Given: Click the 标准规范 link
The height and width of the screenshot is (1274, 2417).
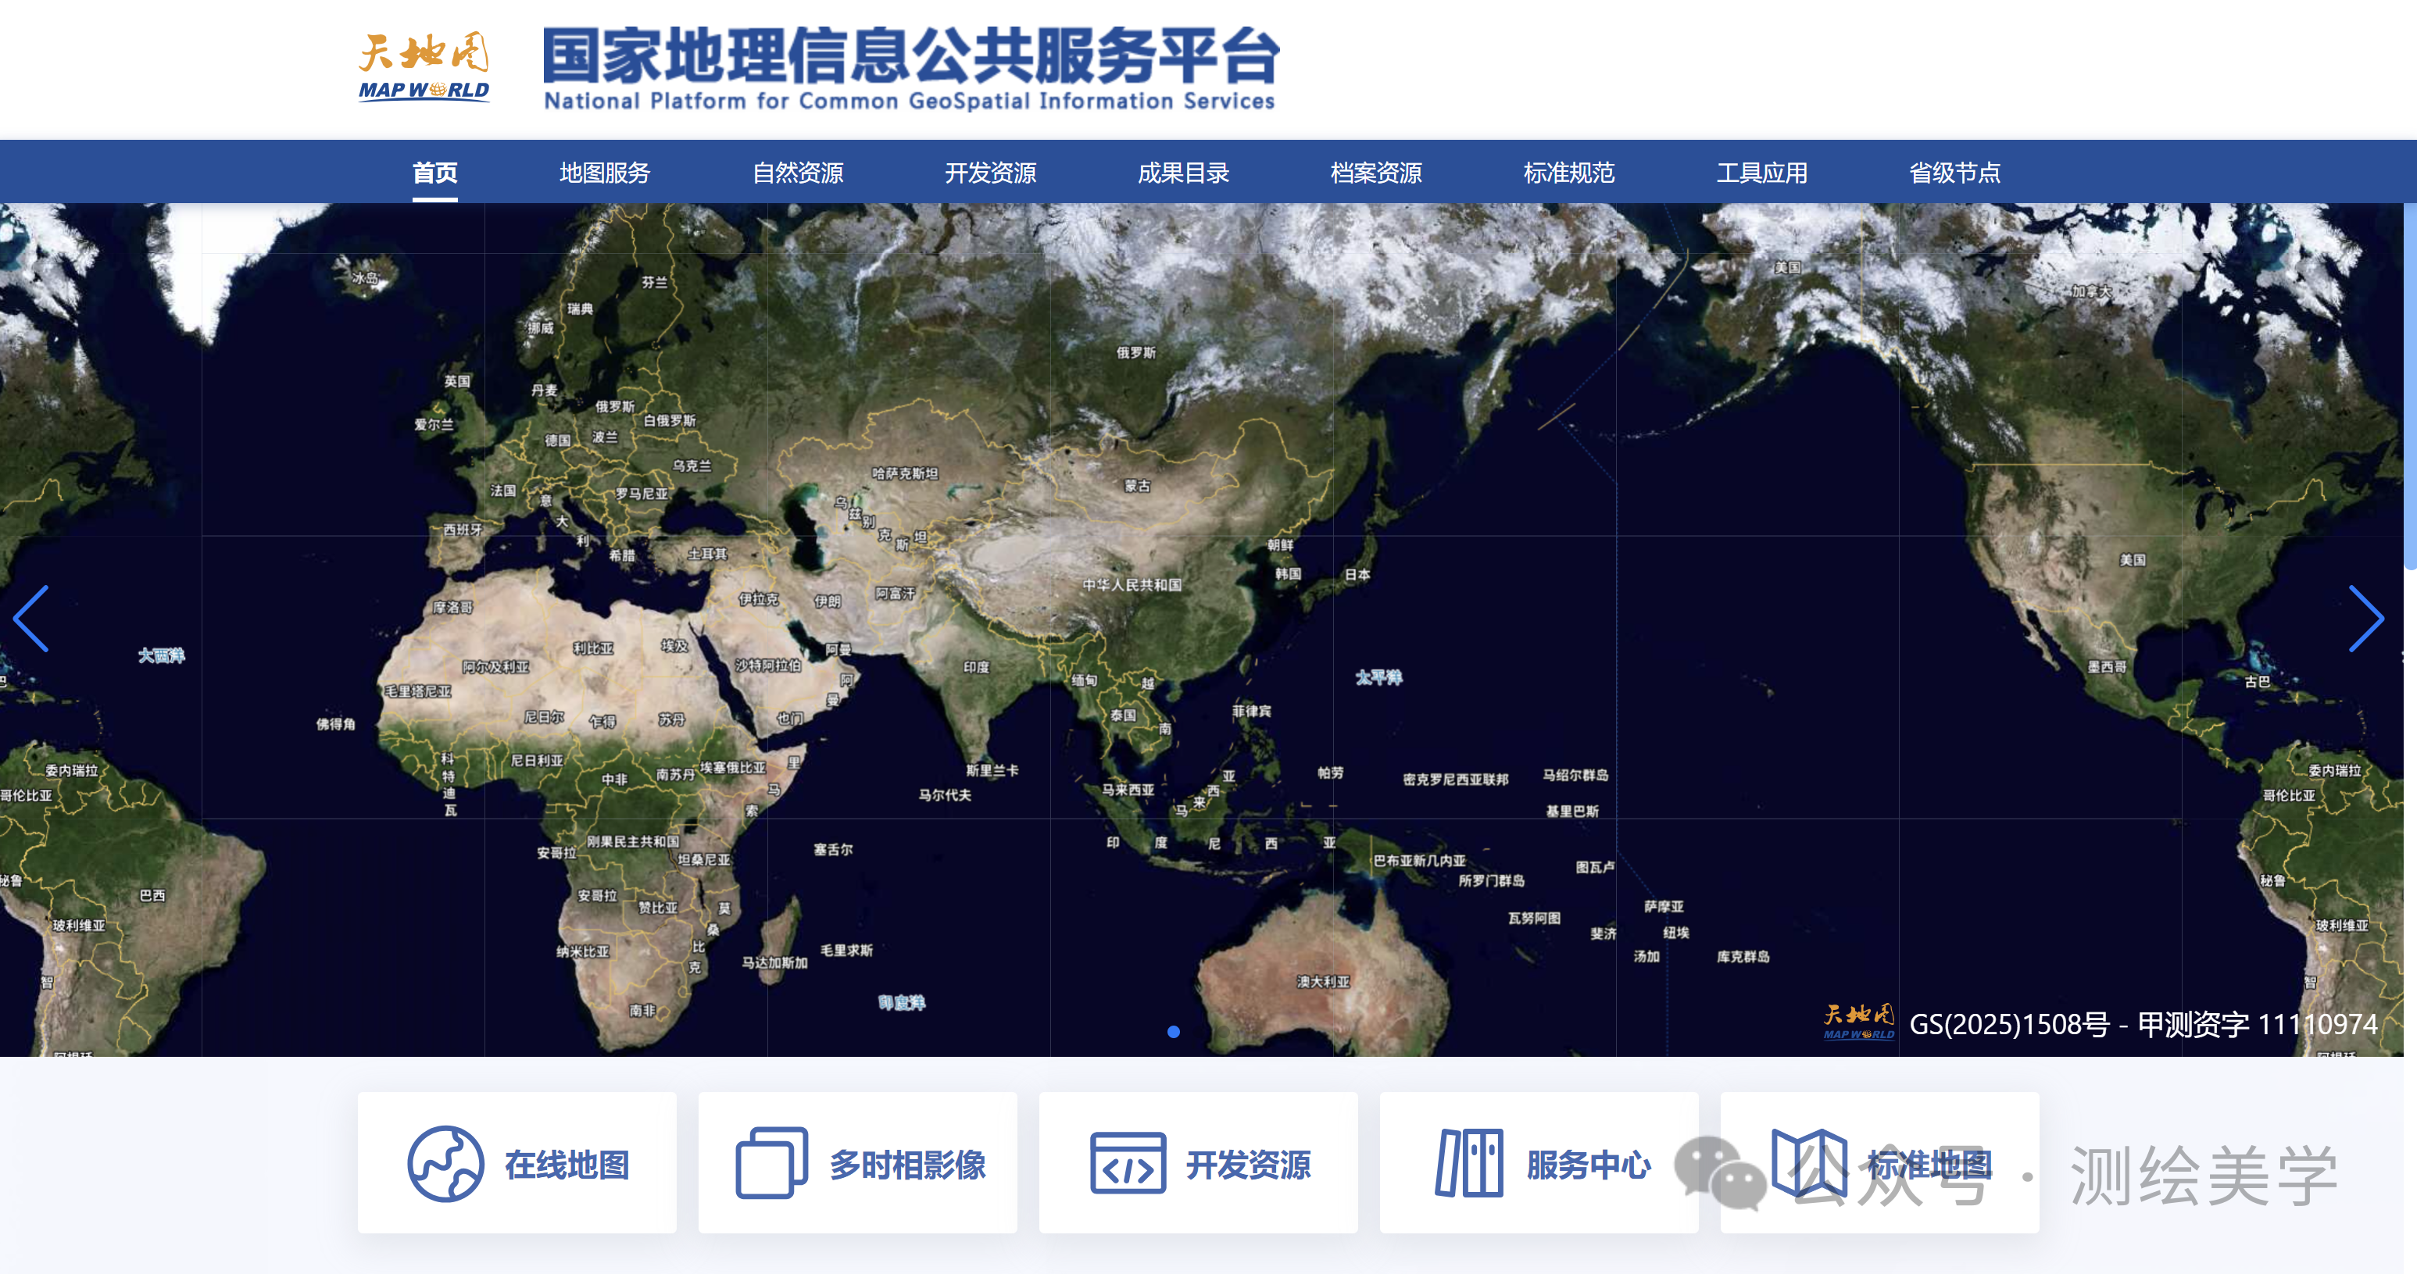Looking at the screenshot, I should (1569, 173).
